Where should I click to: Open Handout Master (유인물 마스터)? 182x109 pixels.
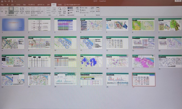pos(33,10)
